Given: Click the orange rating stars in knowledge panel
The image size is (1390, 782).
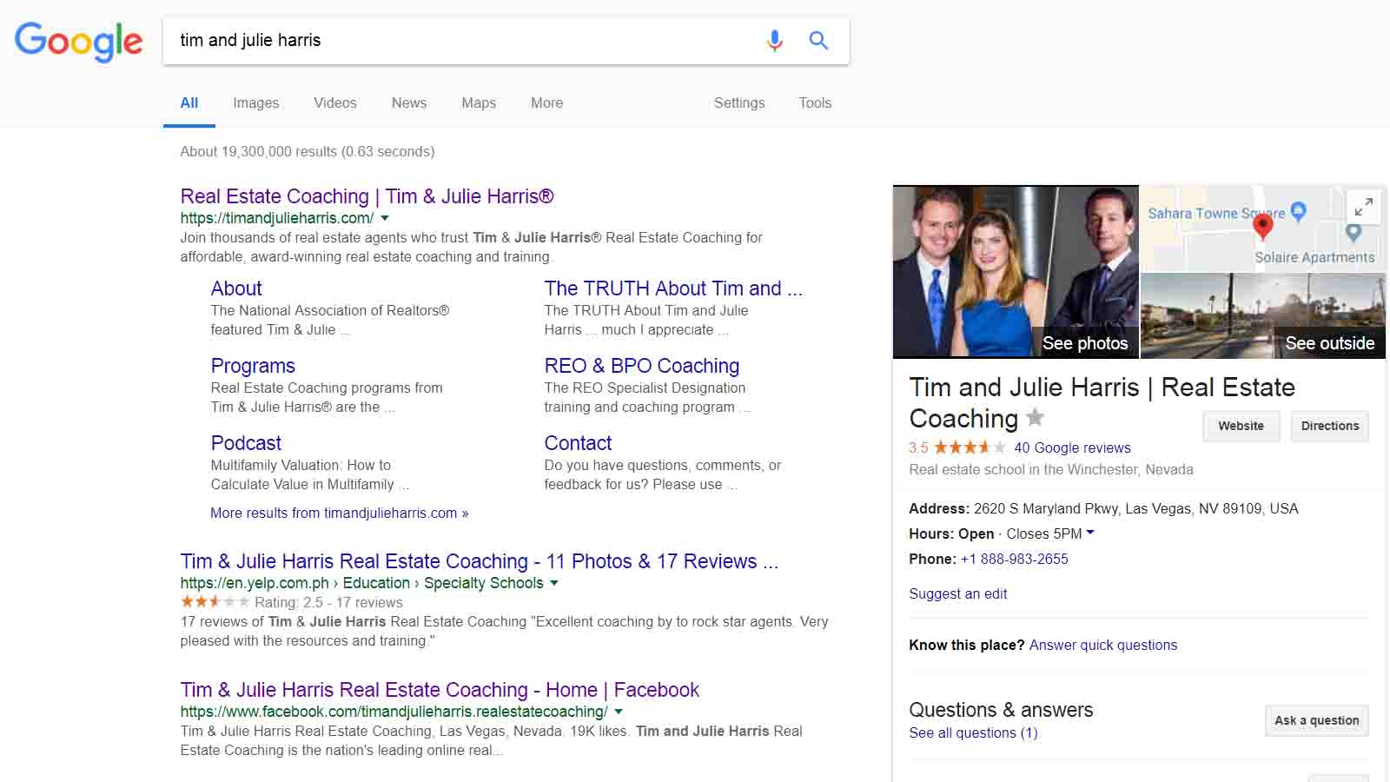Looking at the screenshot, I should [x=969, y=447].
